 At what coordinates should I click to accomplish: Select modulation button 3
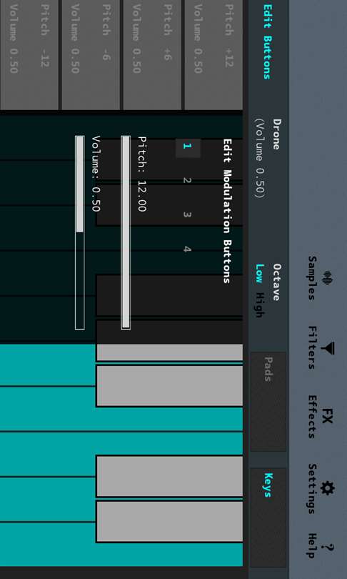pos(187,214)
